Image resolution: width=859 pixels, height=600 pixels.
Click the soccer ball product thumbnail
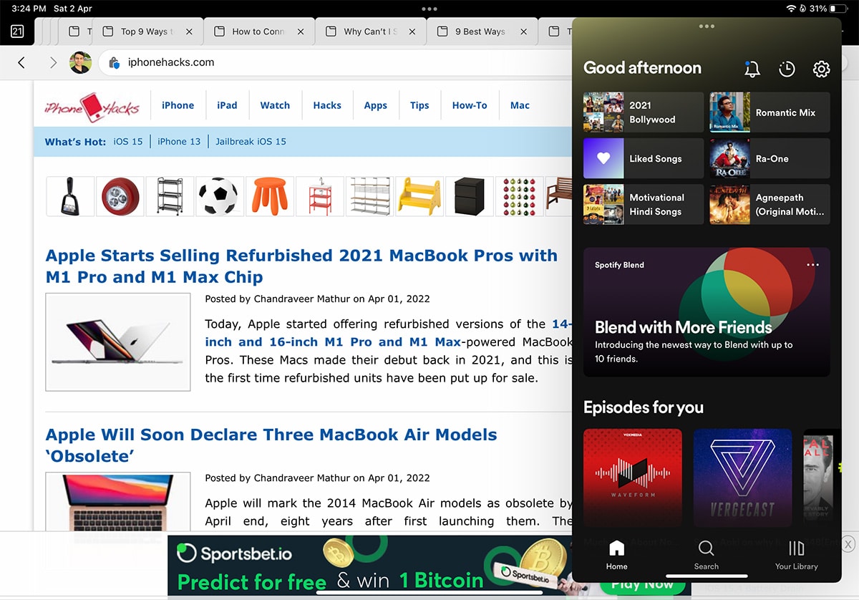click(x=220, y=196)
